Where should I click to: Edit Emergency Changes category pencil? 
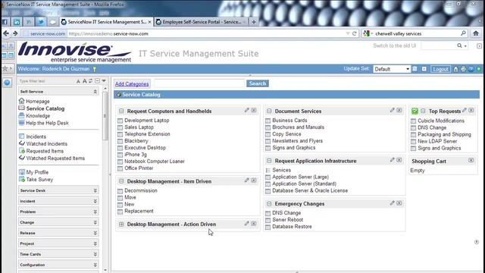(x=393, y=203)
